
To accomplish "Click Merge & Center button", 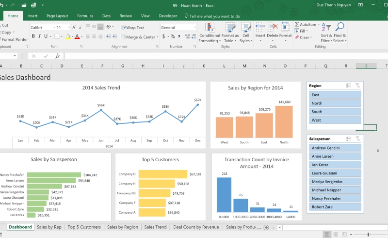I will [x=138, y=37].
